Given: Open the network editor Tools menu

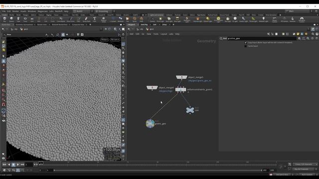Looking at the screenshot, I should pyautogui.click(x=156, y=34).
